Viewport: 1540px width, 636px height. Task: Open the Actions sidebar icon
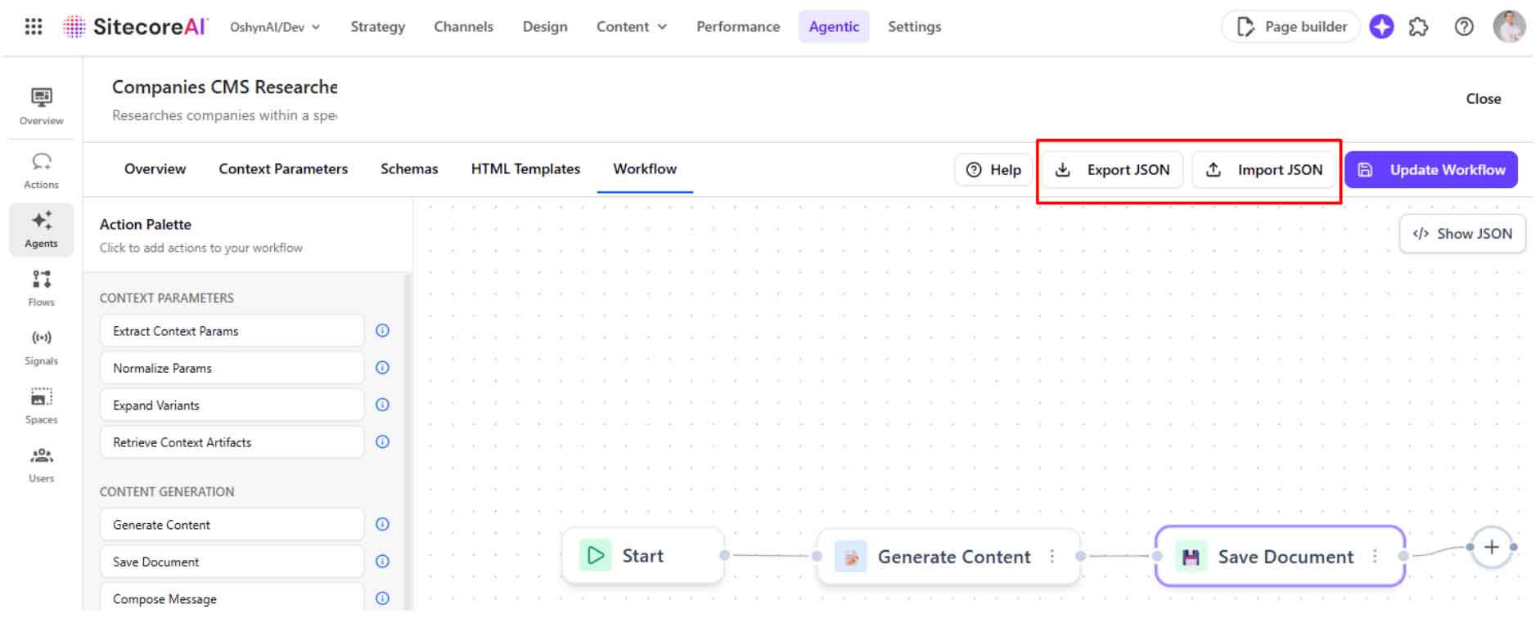coord(41,171)
